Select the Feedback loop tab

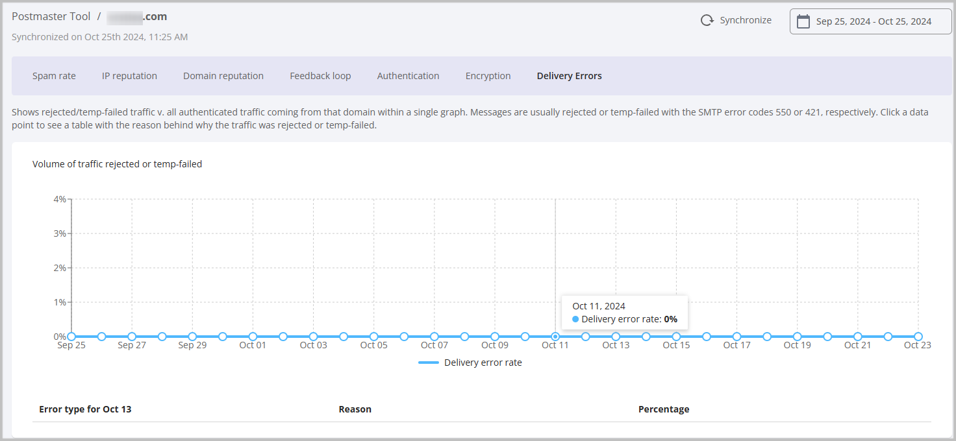[x=320, y=76]
